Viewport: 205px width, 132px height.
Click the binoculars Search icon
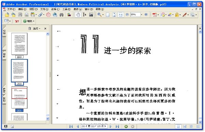pyautogui.click(x=61, y=15)
